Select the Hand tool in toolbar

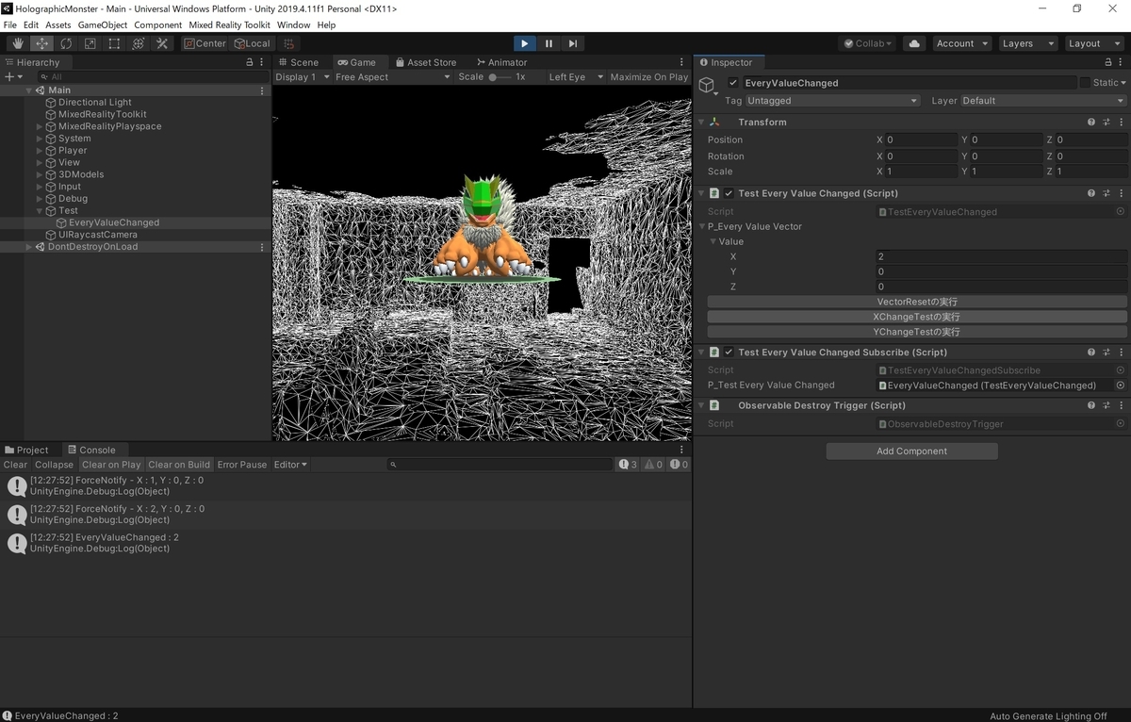coord(18,43)
